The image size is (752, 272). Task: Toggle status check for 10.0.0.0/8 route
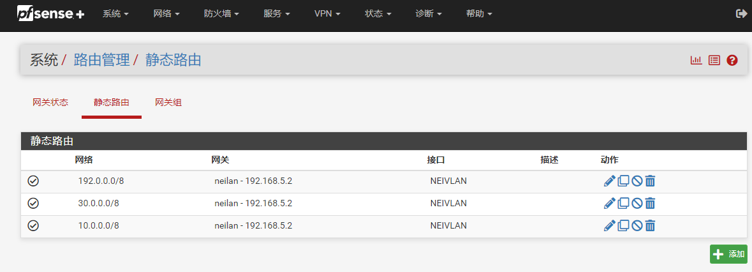coord(33,225)
